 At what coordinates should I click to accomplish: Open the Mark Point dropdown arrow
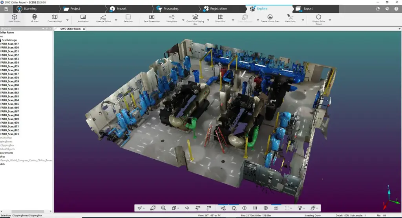(x=303, y=20)
